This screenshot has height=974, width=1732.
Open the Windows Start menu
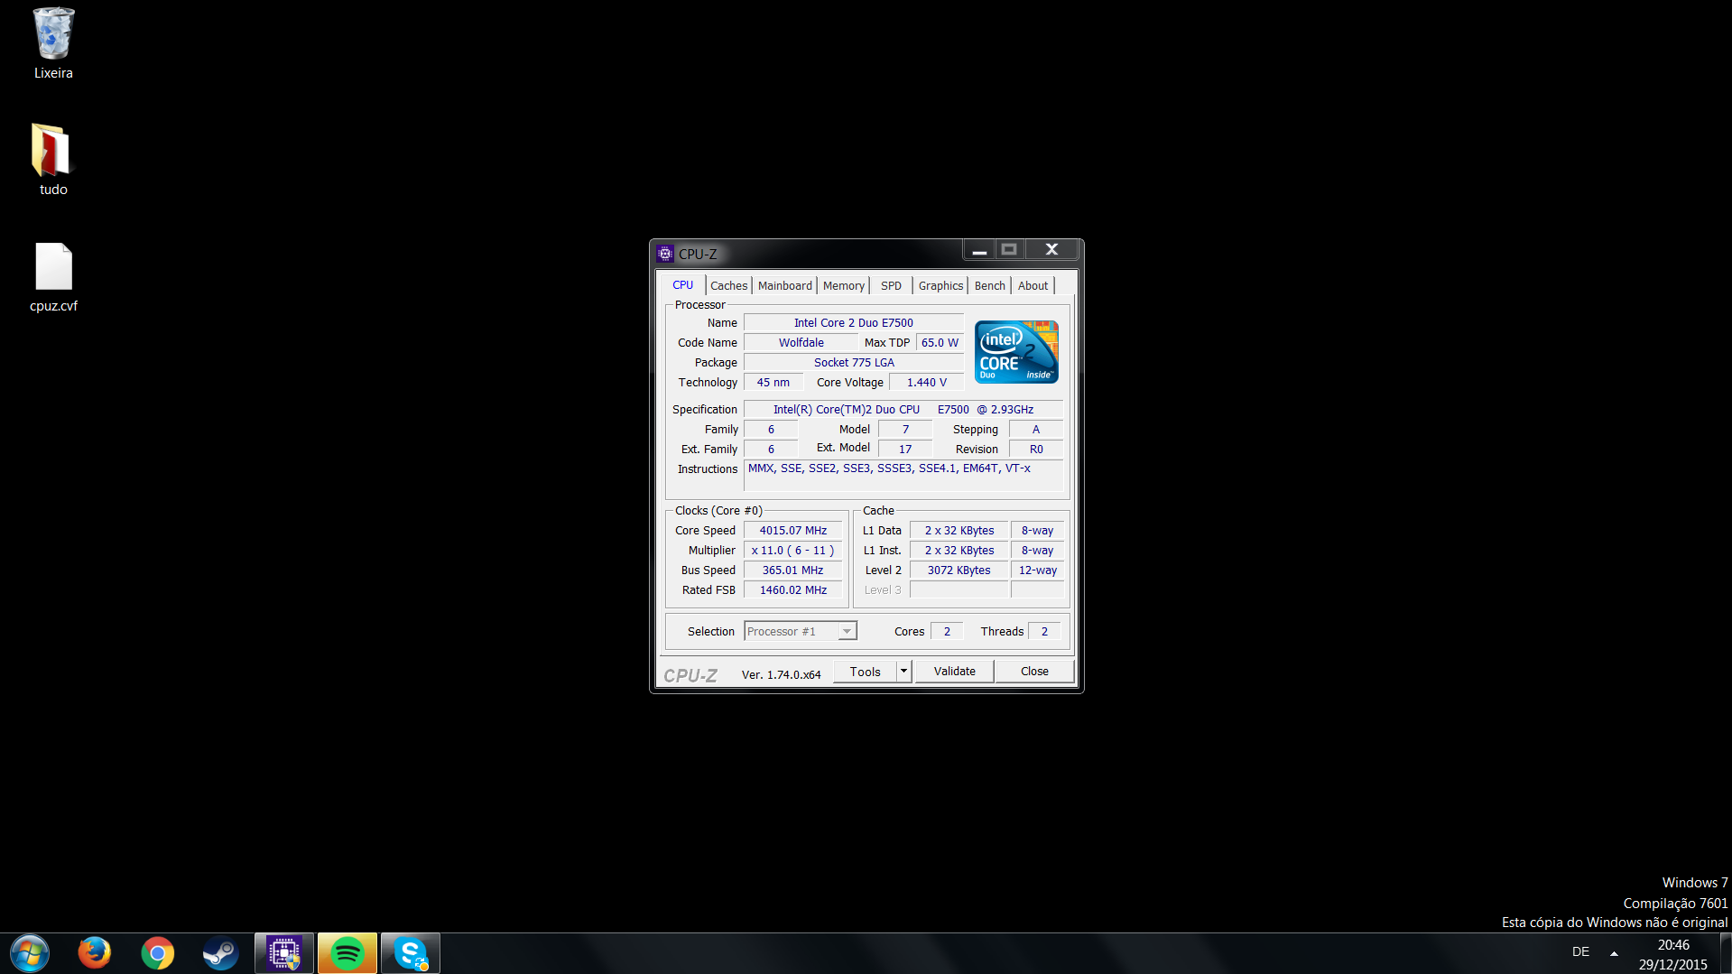(x=30, y=953)
